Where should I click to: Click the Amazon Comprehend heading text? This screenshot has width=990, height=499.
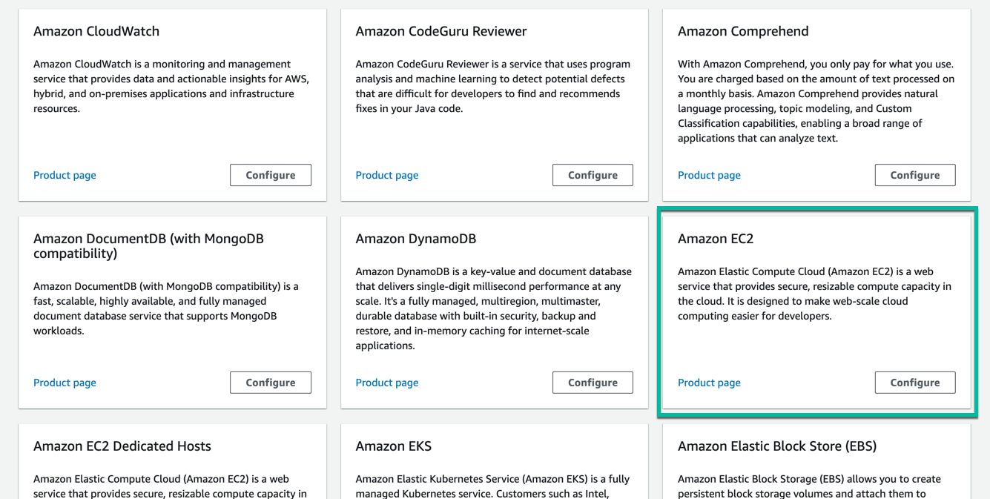click(x=743, y=31)
